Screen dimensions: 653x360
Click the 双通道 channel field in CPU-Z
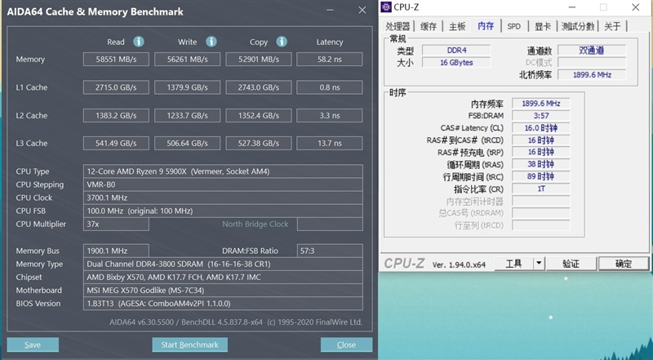click(592, 51)
